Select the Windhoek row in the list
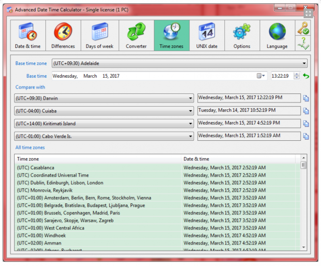Image resolution: width=321 pixels, height=266 pixels. 157,235
